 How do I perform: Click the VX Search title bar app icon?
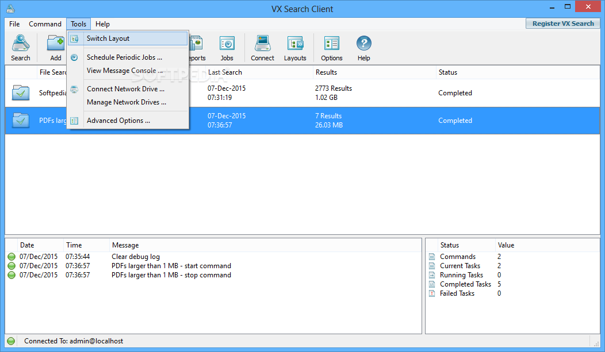coord(11,9)
